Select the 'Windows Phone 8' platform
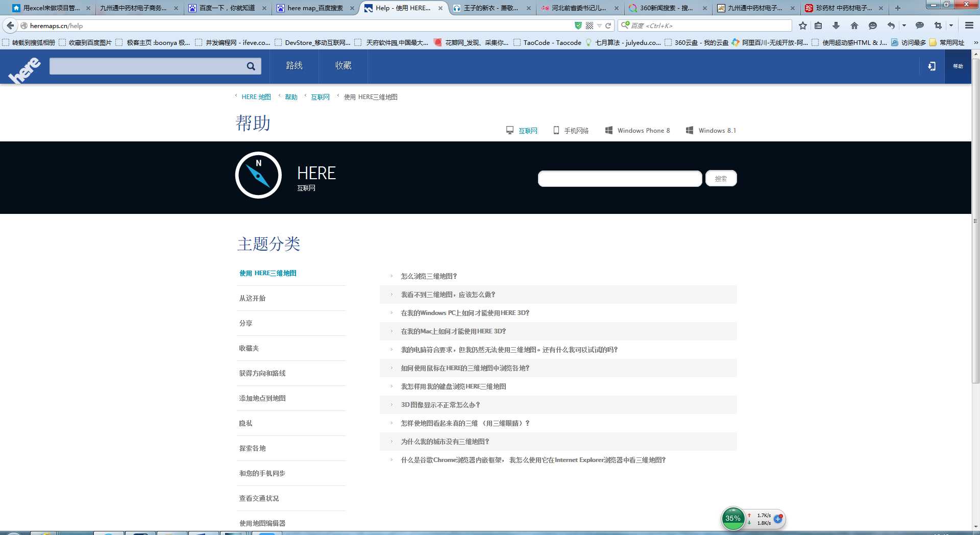This screenshot has width=980, height=535. coord(638,131)
